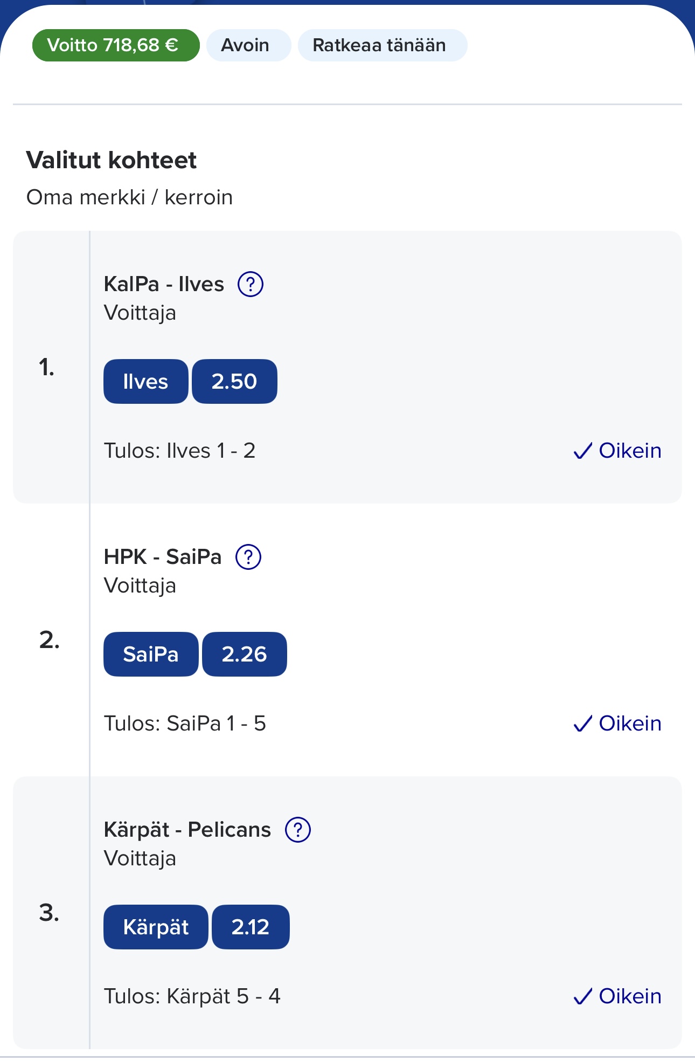
Task: Click the Valitut kohteet heading
Action: coord(112,160)
